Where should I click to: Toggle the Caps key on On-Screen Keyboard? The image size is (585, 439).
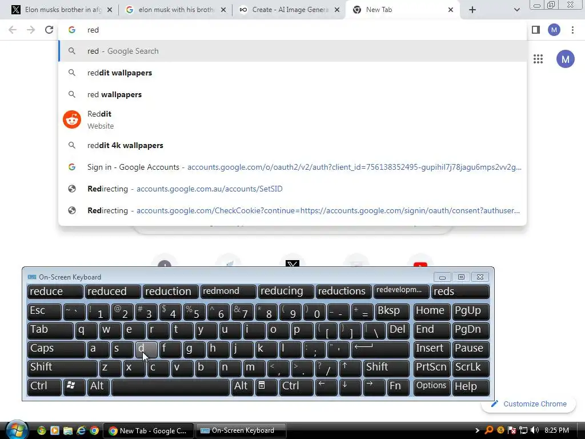click(57, 349)
